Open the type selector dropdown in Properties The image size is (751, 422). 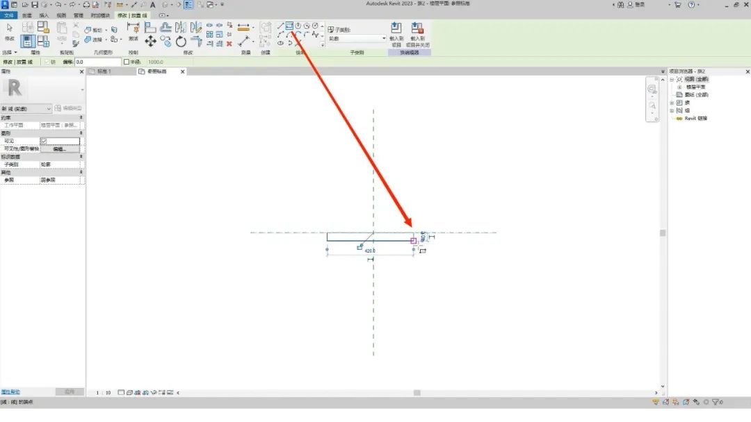pos(26,109)
